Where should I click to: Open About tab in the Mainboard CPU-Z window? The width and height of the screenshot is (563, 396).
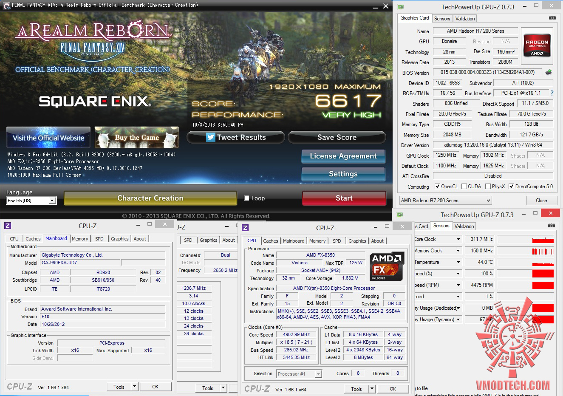(x=140, y=239)
